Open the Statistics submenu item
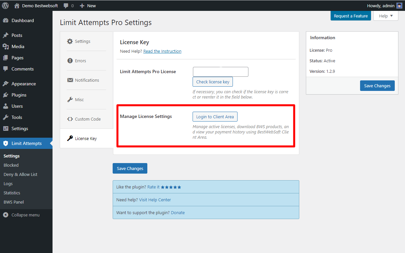Viewport: 405px width, 253px height. tap(12, 193)
